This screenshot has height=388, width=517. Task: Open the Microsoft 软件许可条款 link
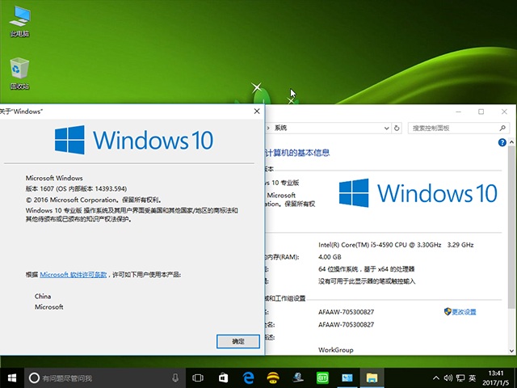tap(85, 275)
